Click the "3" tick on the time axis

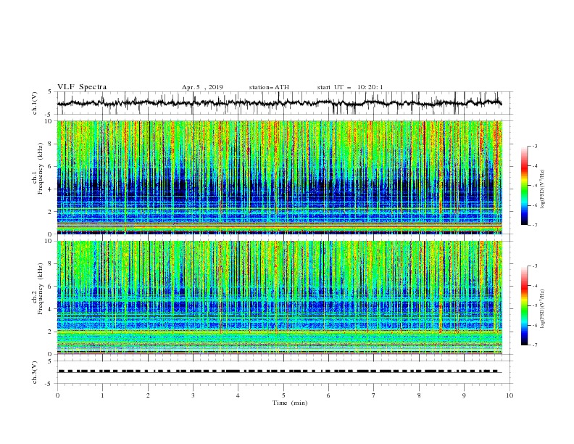point(193,395)
